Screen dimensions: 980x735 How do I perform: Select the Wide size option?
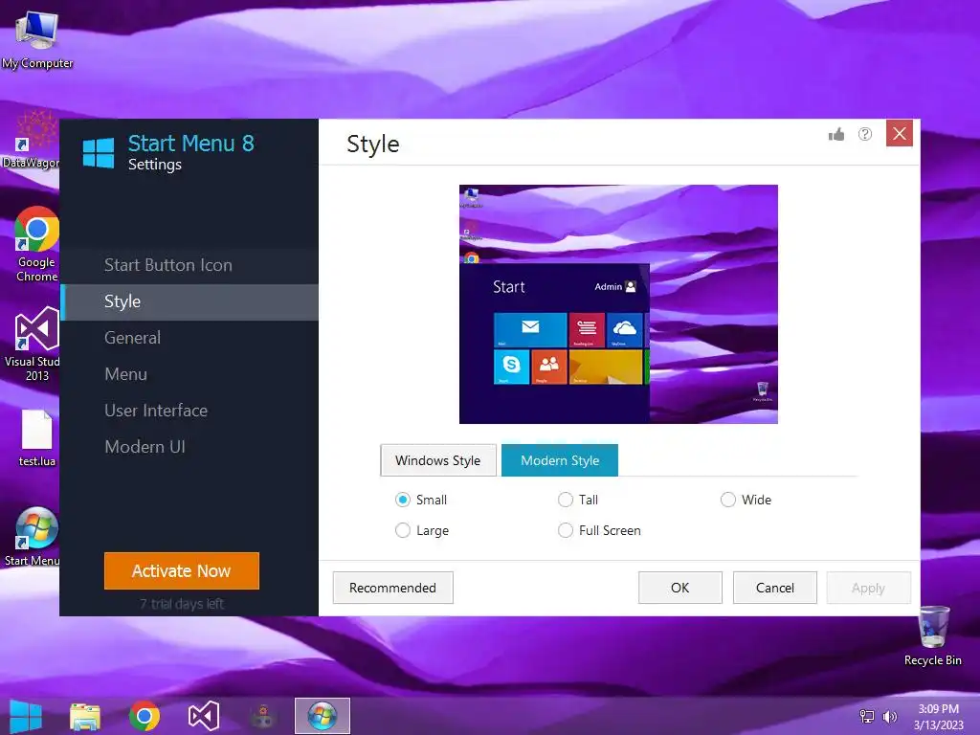point(746,500)
